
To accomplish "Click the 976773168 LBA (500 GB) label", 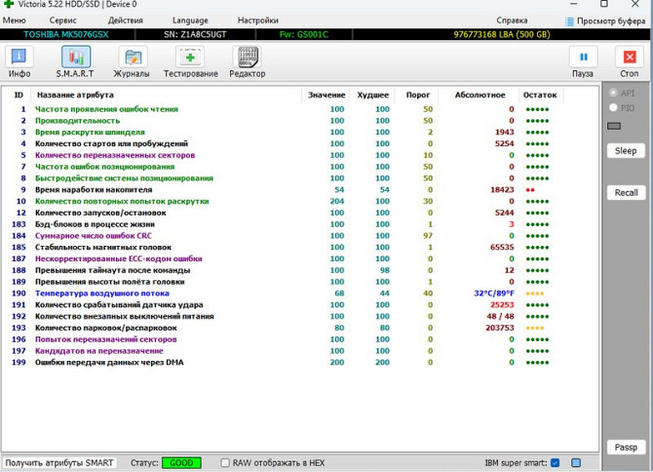I will 502,34.
